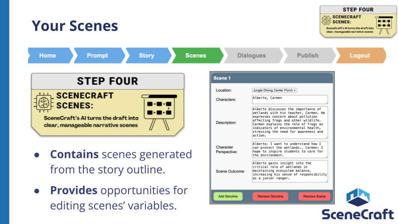Click the small Step Four thumbnail card top right
This screenshot has height=224, width=398.
(358, 22)
